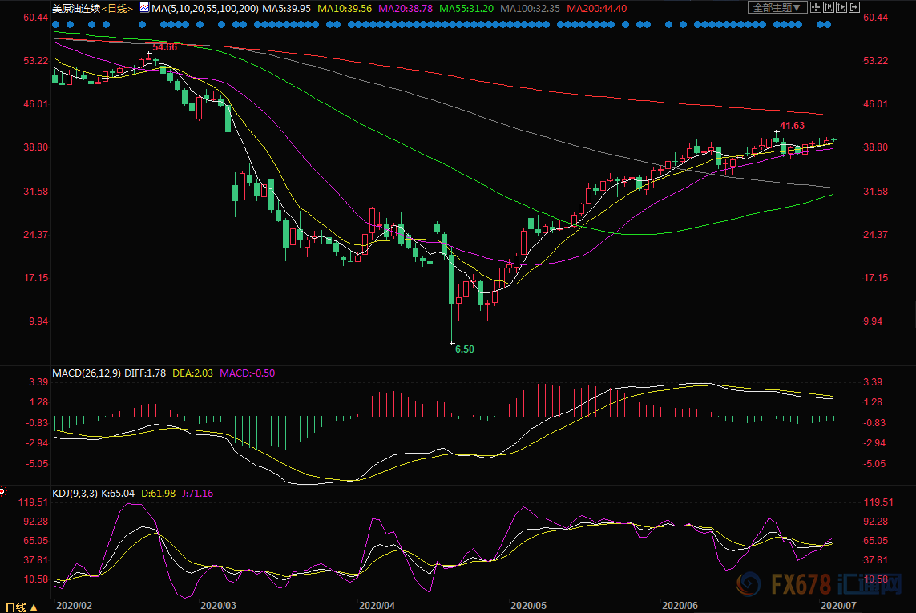Viewport: 916px width, 613px height.
Task: Click the crosshair cursor icon at top right
Action: [x=816, y=7]
